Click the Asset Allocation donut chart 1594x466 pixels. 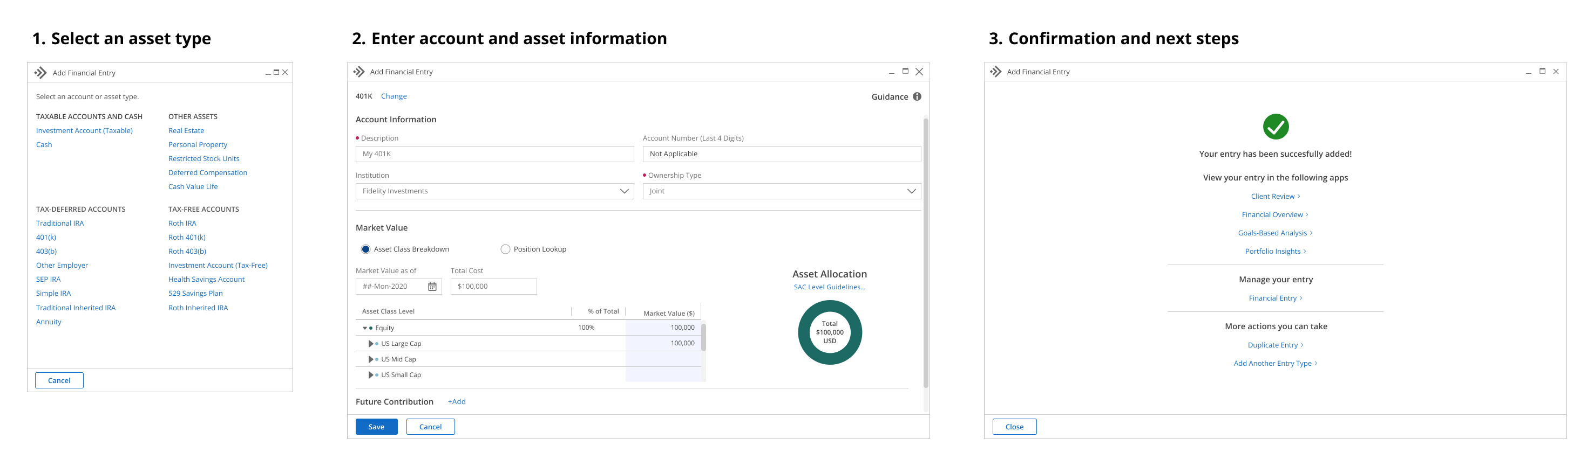coord(830,332)
